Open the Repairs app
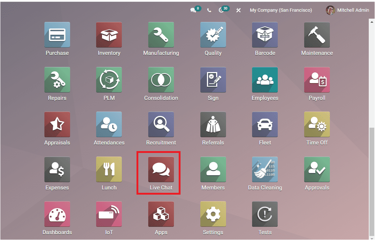The height and width of the screenshot is (240, 375). [x=57, y=80]
